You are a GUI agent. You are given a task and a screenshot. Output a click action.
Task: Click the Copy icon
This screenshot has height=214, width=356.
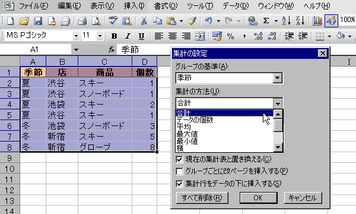(x=157, y=21)
